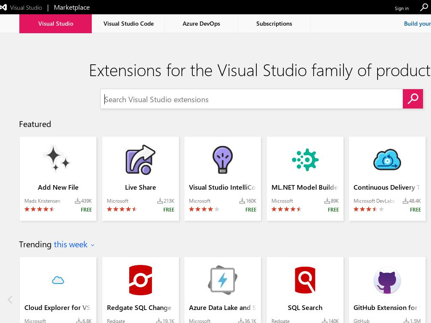The image size is (431, 323).
Task: Click the ML.NET Model Builder gear icon
Action: pos(305,159)
